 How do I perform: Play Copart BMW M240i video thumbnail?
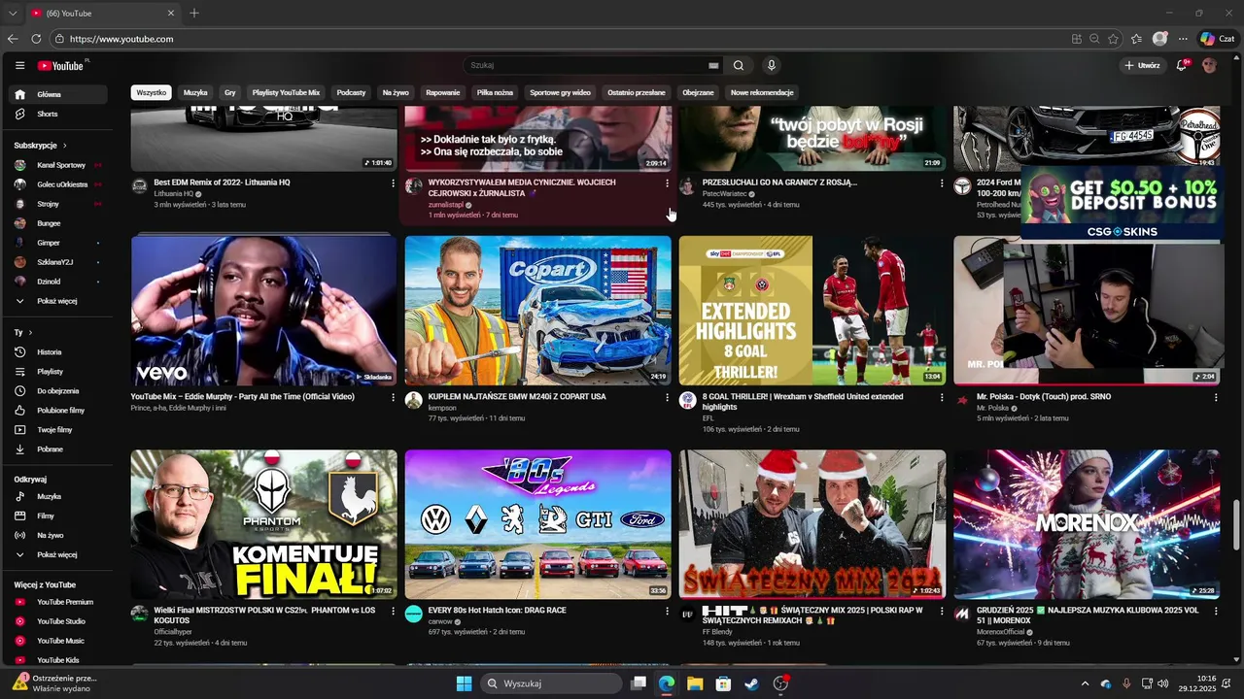pos(538,311)
